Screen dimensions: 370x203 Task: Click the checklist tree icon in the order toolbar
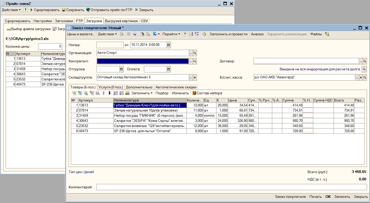click(197, 34)
